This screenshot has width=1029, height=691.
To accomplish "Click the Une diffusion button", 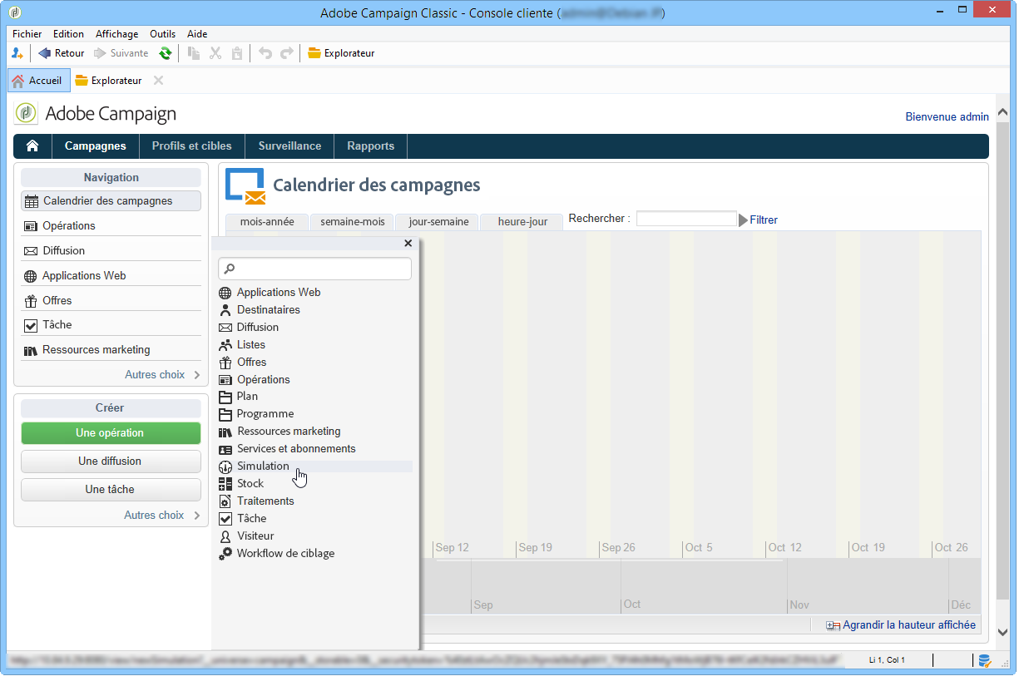I will pos(111,461).
